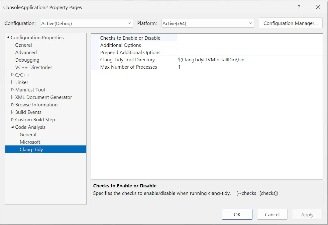
Task: Click the Cancel button
Action: point(272,214)
